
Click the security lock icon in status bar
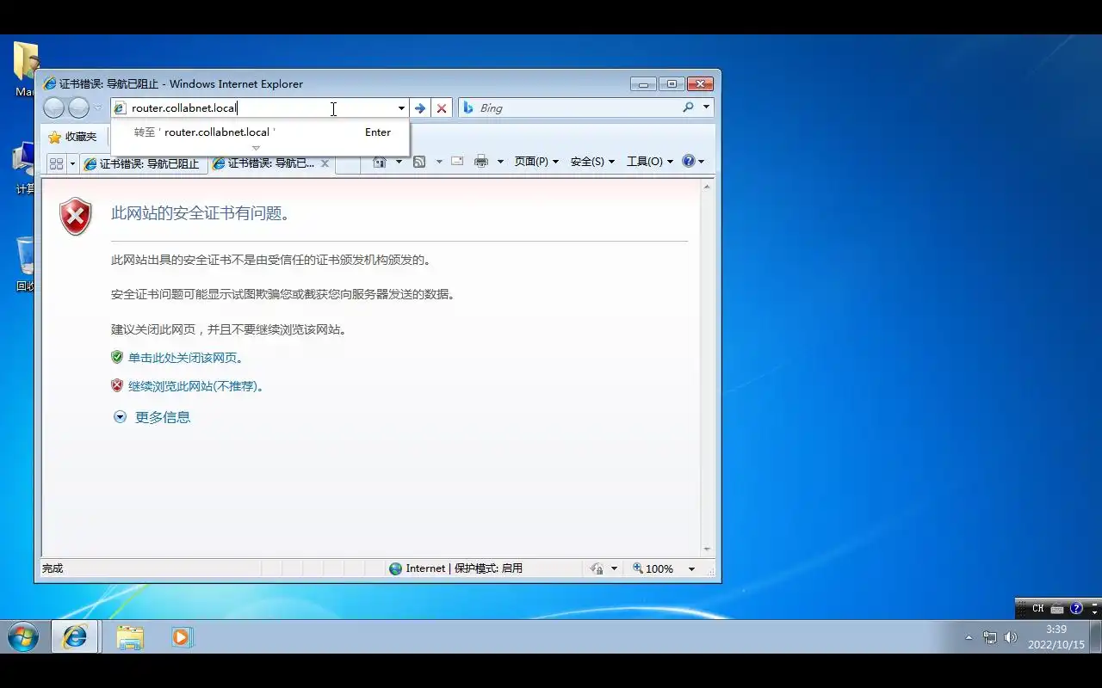click(597, 568)
